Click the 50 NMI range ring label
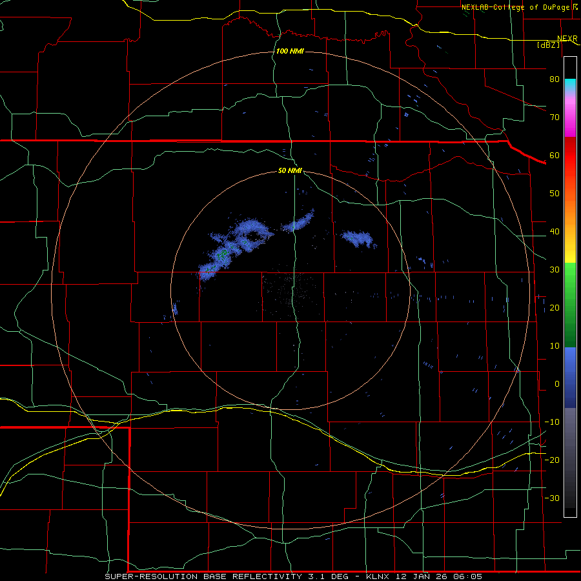The height and width of the screenshot is (581, 581). tap(290, 171)
